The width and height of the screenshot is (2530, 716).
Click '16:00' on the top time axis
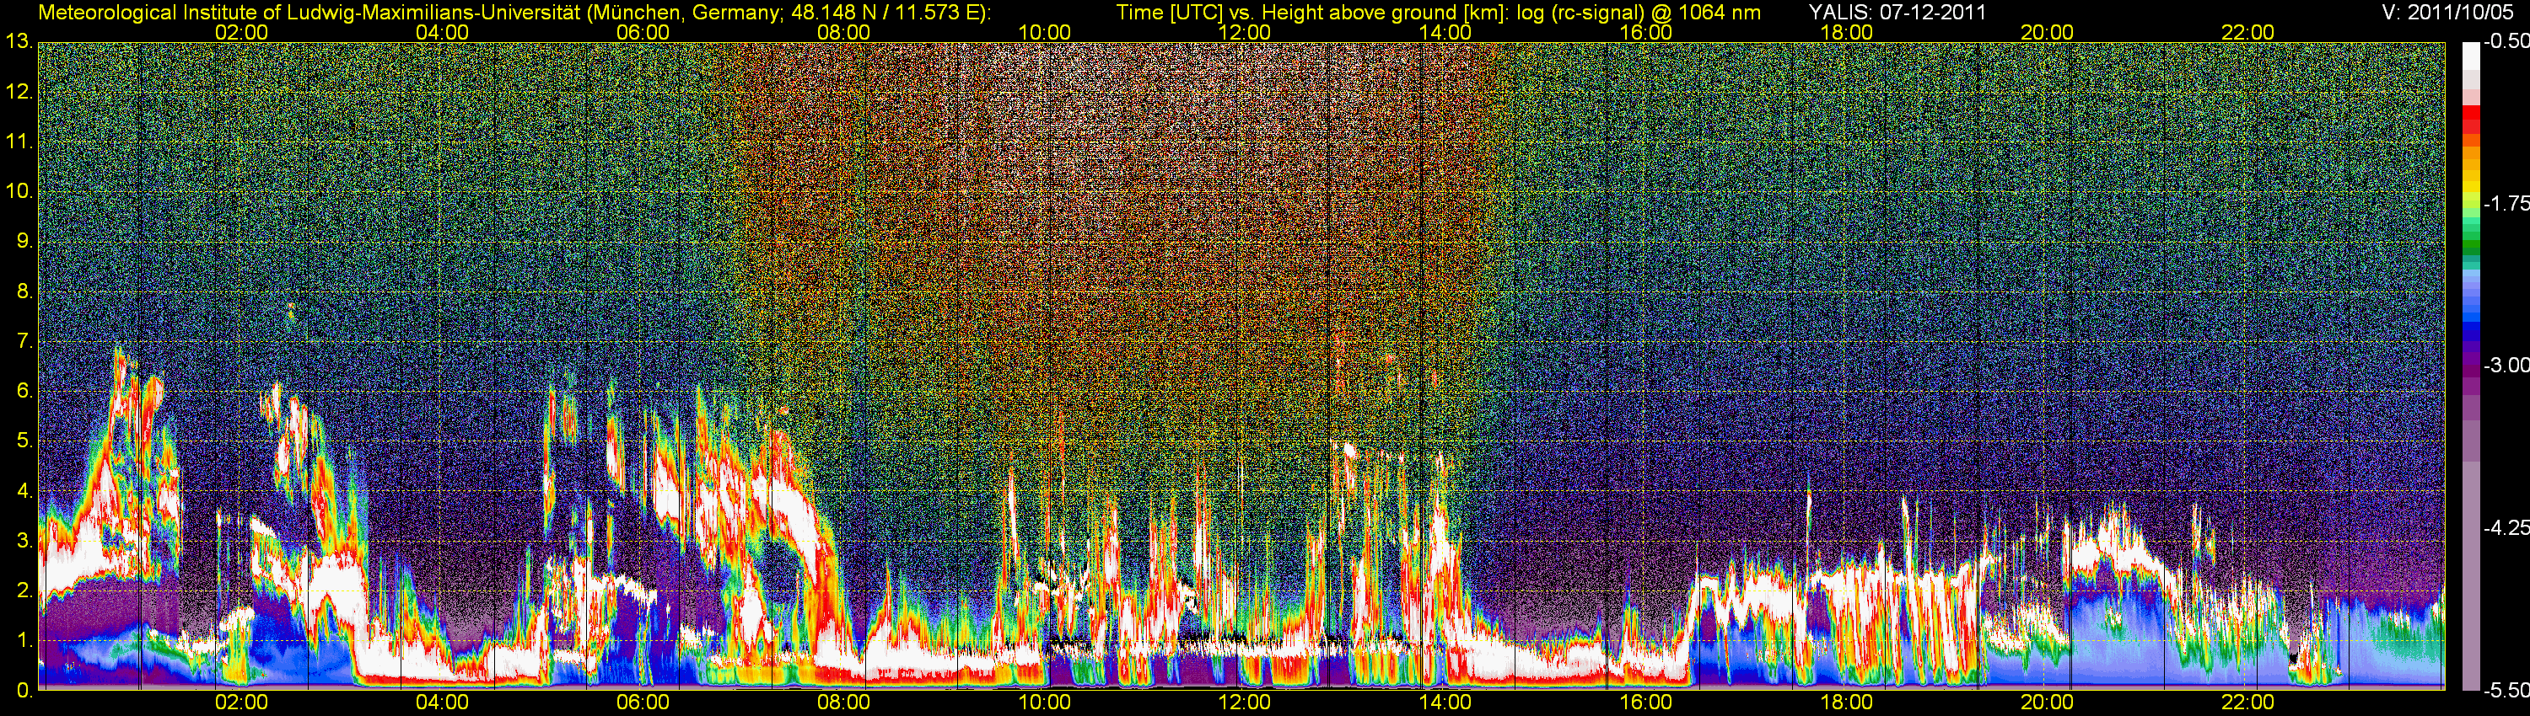(1646, 32)
